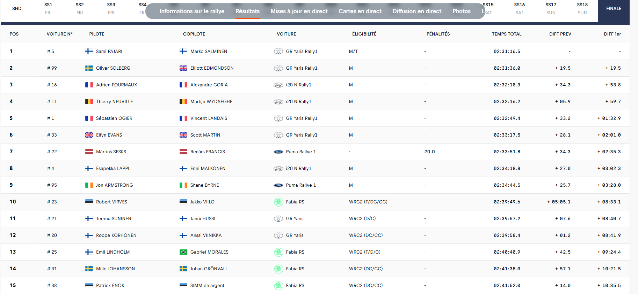The image size is (638, 294).
Task: Go to the Photos tab
Action: coord(461,11)
